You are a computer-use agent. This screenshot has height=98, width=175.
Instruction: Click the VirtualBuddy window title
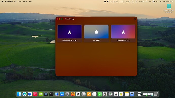point(69,19)
